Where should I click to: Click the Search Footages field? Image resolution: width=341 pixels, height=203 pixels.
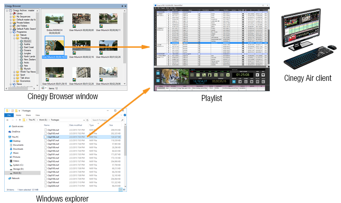[x=108, y=120]
